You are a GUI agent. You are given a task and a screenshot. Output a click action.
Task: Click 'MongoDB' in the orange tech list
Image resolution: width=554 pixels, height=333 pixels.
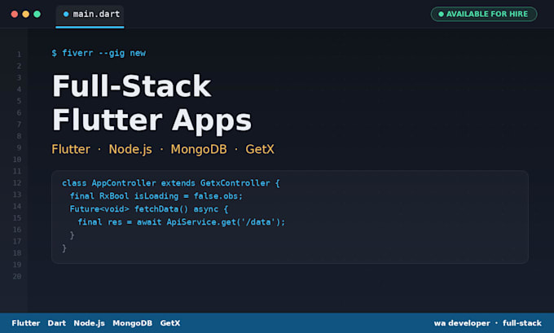[199, 149]
